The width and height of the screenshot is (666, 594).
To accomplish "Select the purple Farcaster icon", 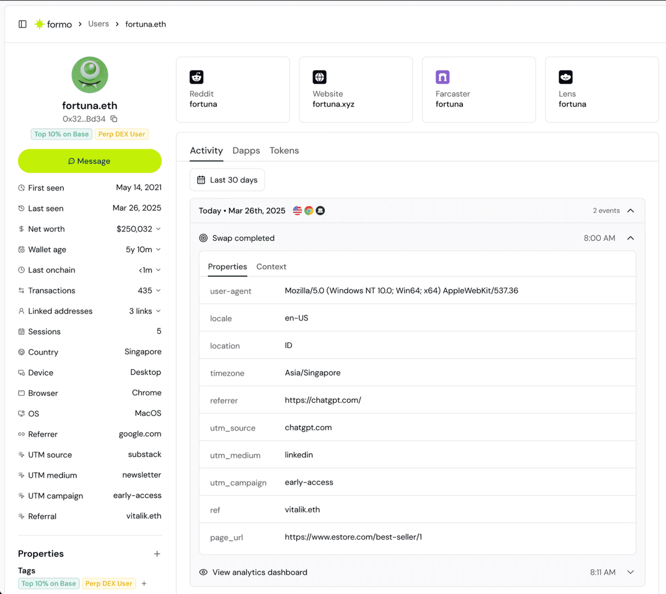I will (442, 77).
